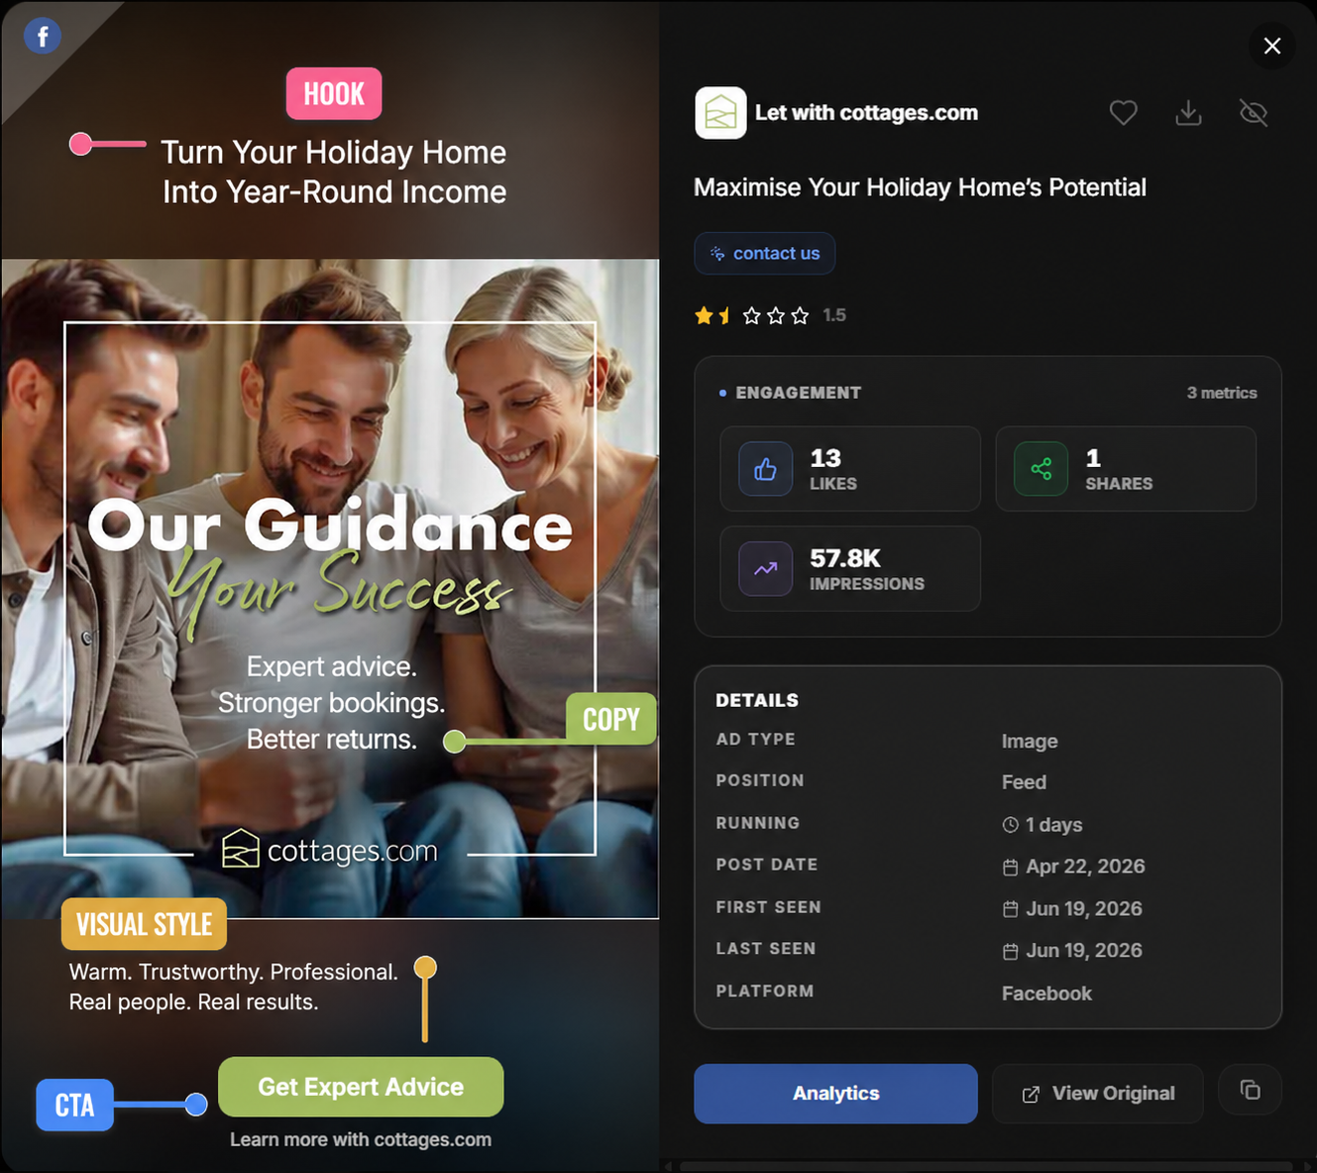Click the Running value 1 days
The width and height of the screenshot is (1317, 1173).
pyautogui.click(x=1053, y=825)
